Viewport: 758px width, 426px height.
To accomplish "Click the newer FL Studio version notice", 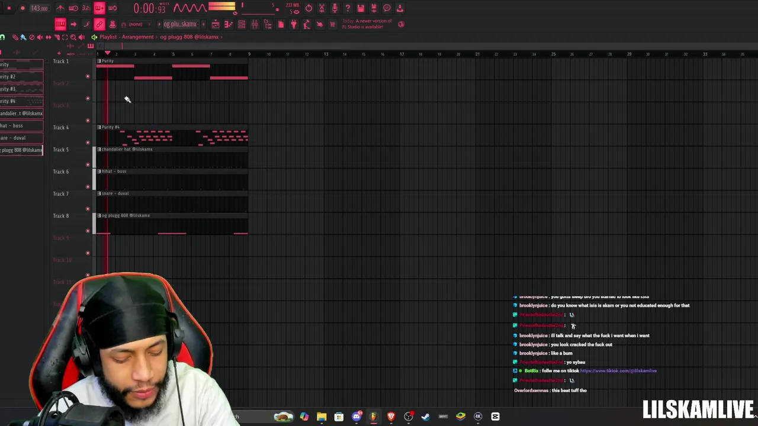I will [x=367, y=24].
